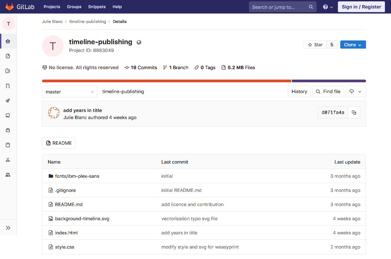
Task: Click the .gitignore file icon
Action: 51,190
